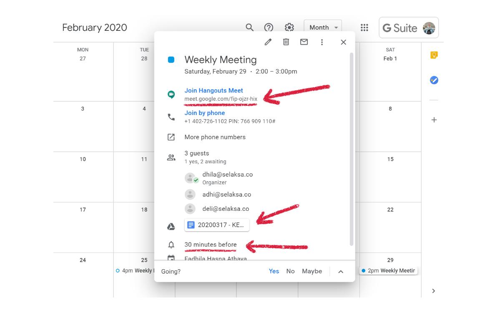Viewport: 495px width, 315px height.
Task: Respond Yes to Going
Action: 274,271
